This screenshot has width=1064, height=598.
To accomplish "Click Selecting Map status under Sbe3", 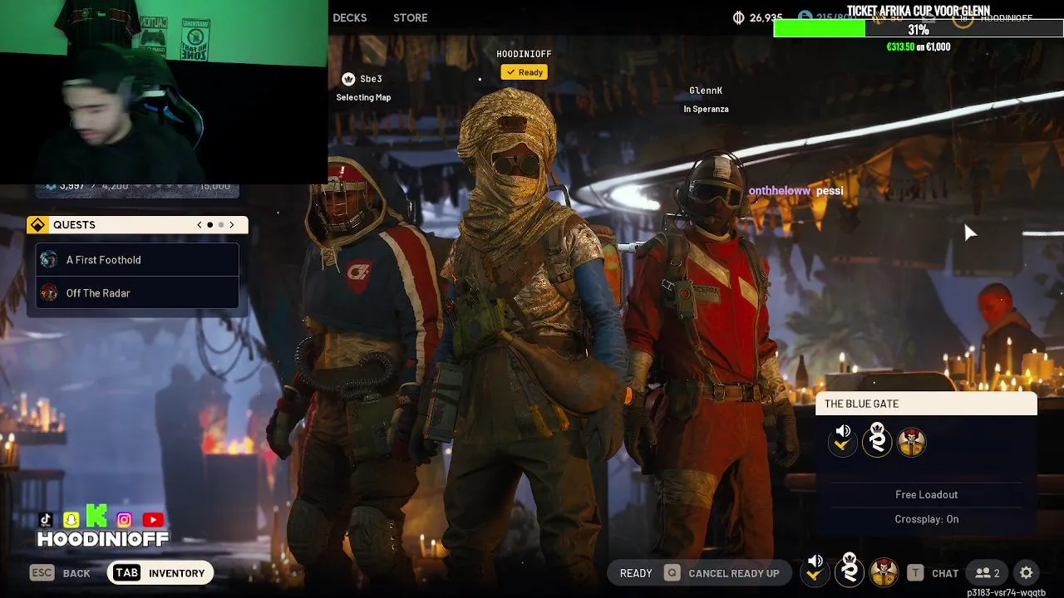I will coord(363,97).
